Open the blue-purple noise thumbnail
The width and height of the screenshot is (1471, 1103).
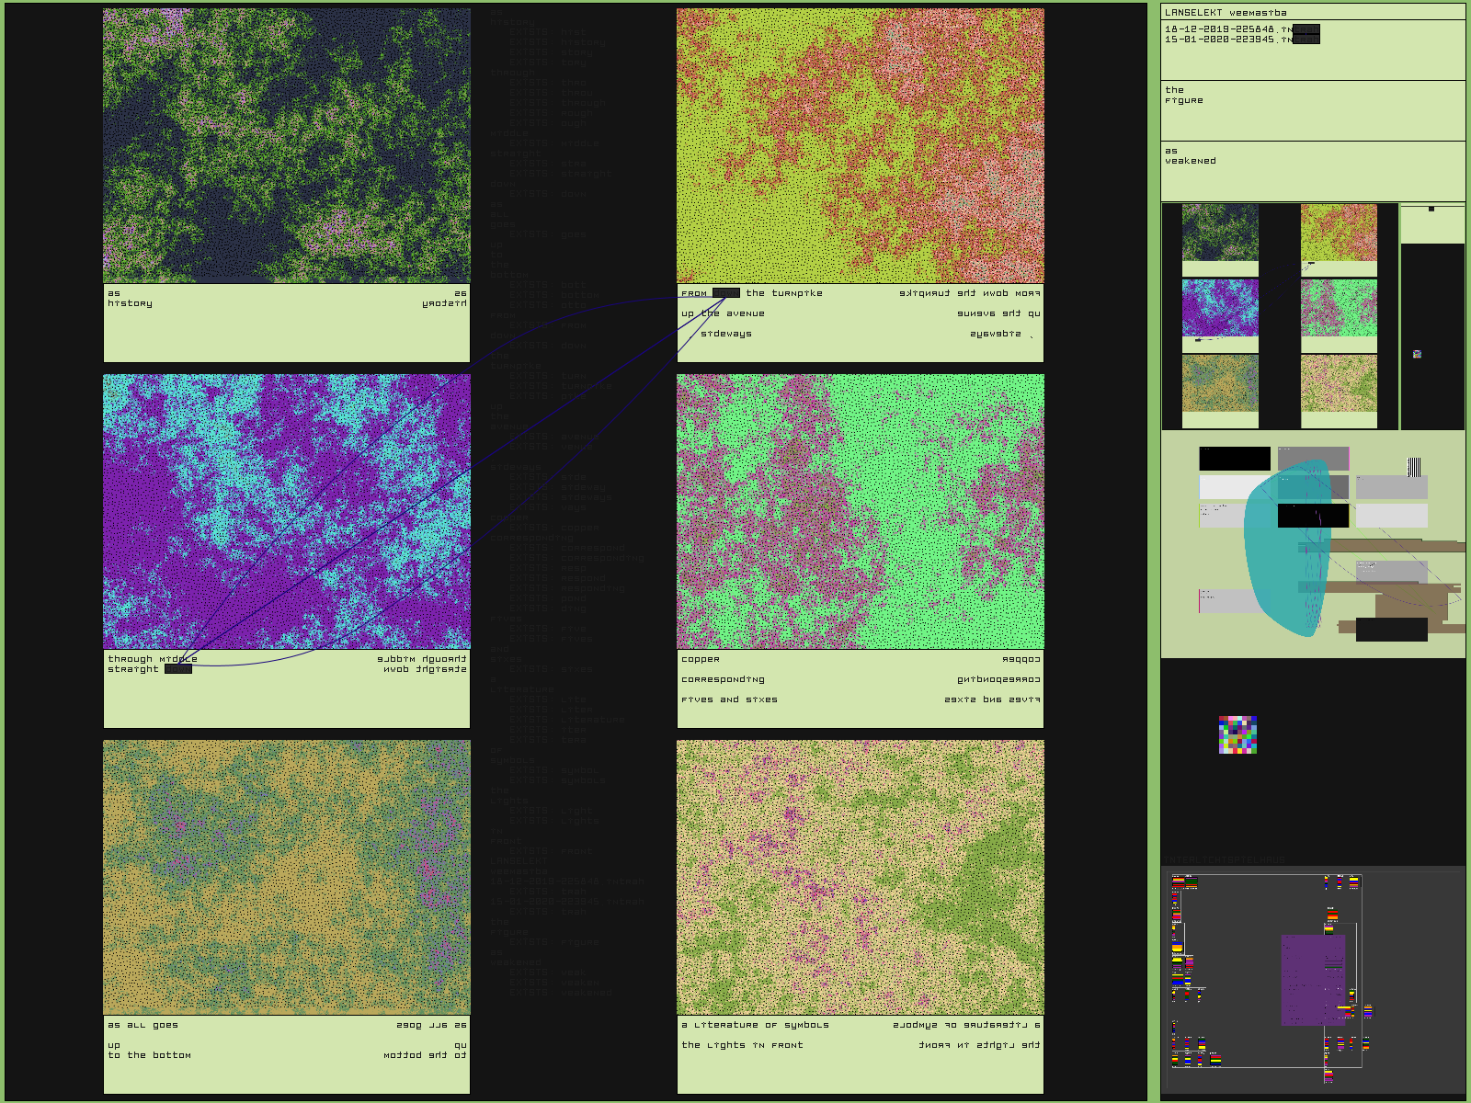(1220, 308)
